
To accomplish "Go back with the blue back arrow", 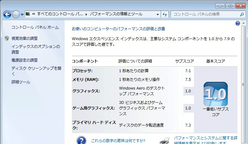I will 7,15.
